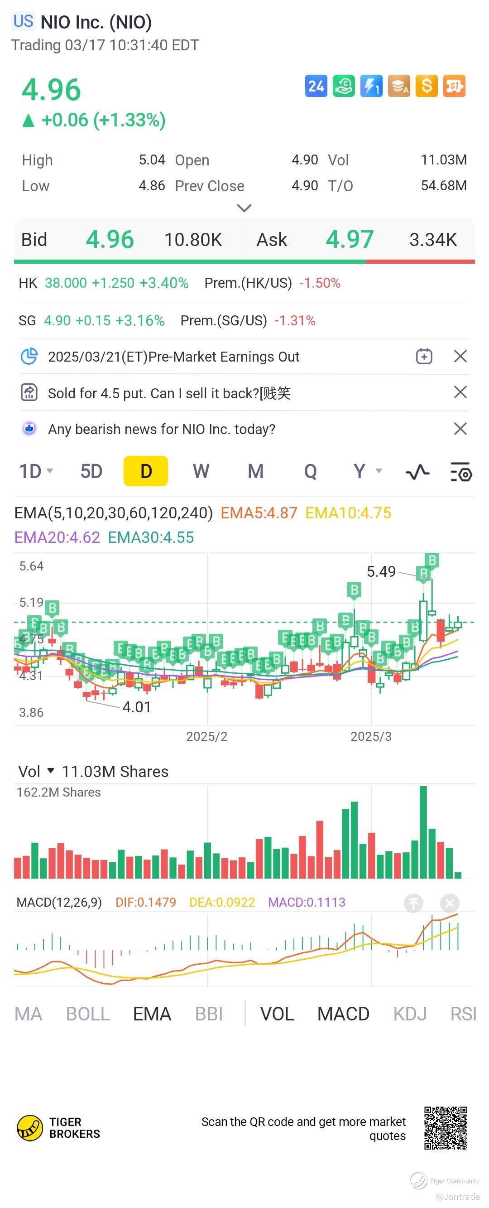Tap the EMA10:4.75 value
489x1208 pixels.
348,513
